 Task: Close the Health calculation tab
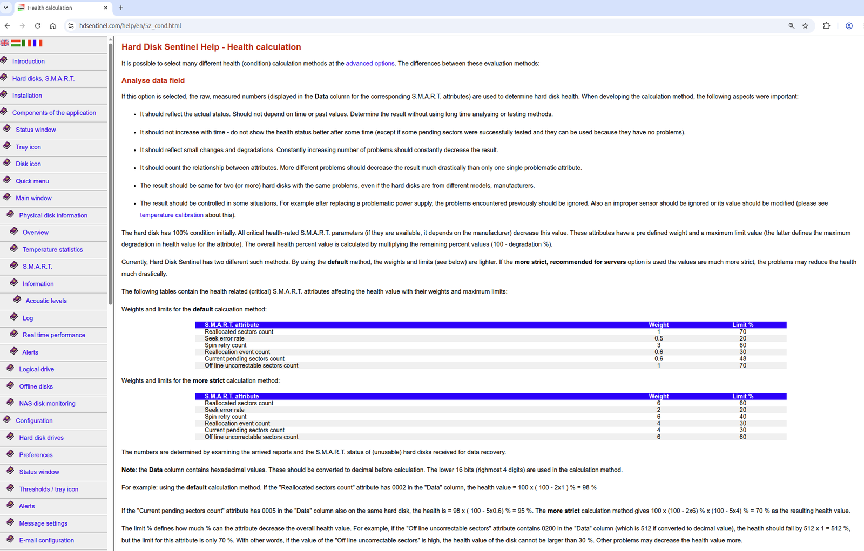[x=105, y=8]
